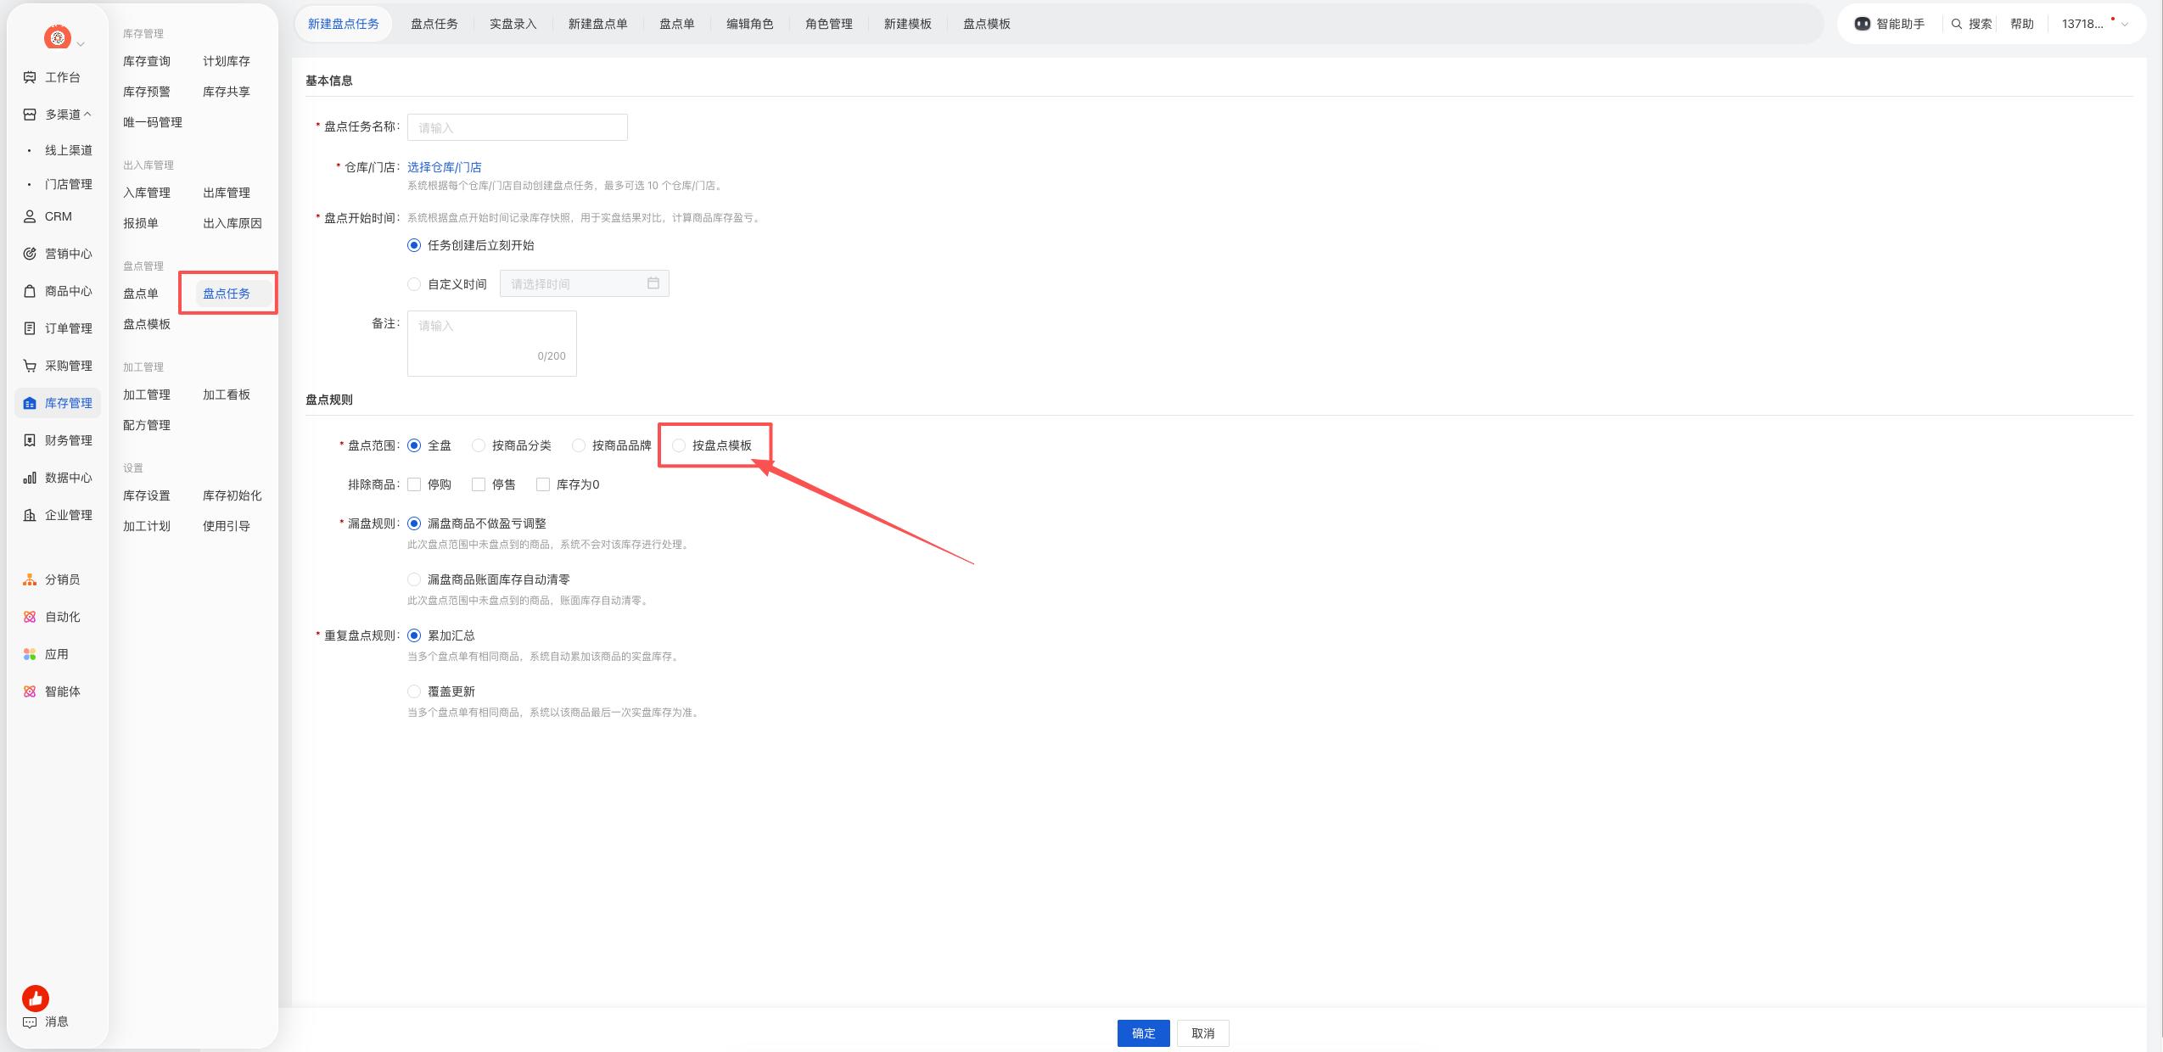Switch to the 实盘录入 tab

point(513,24)
